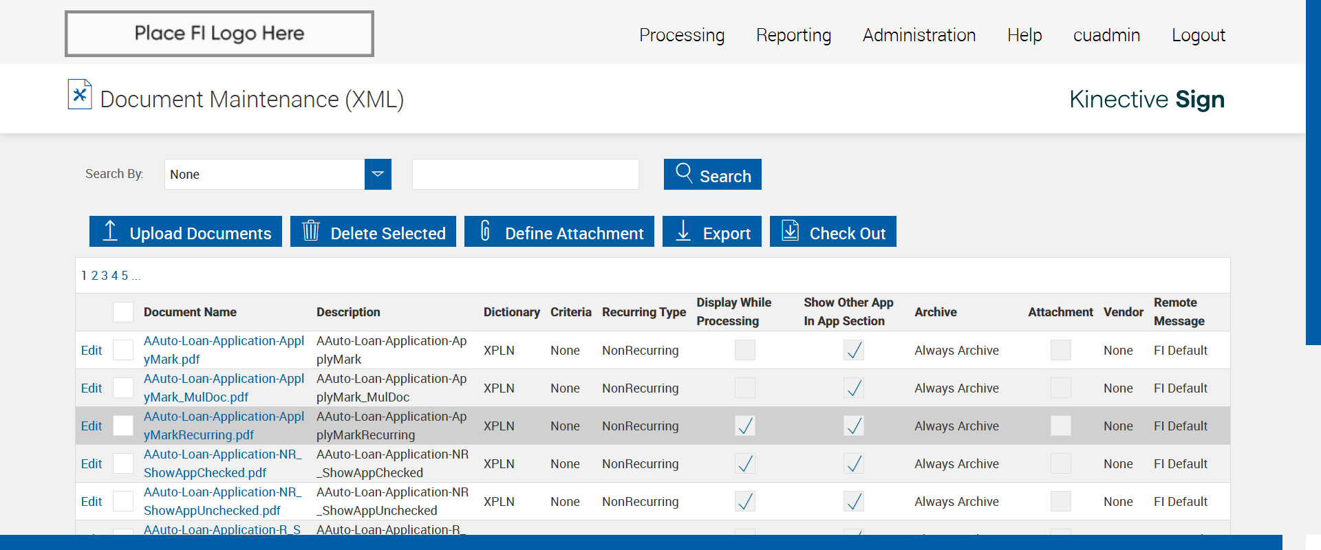This screenshot has height=550, width=1321.
Task: Click the magnifier icon in the Search button
Action: coord(683,173)
